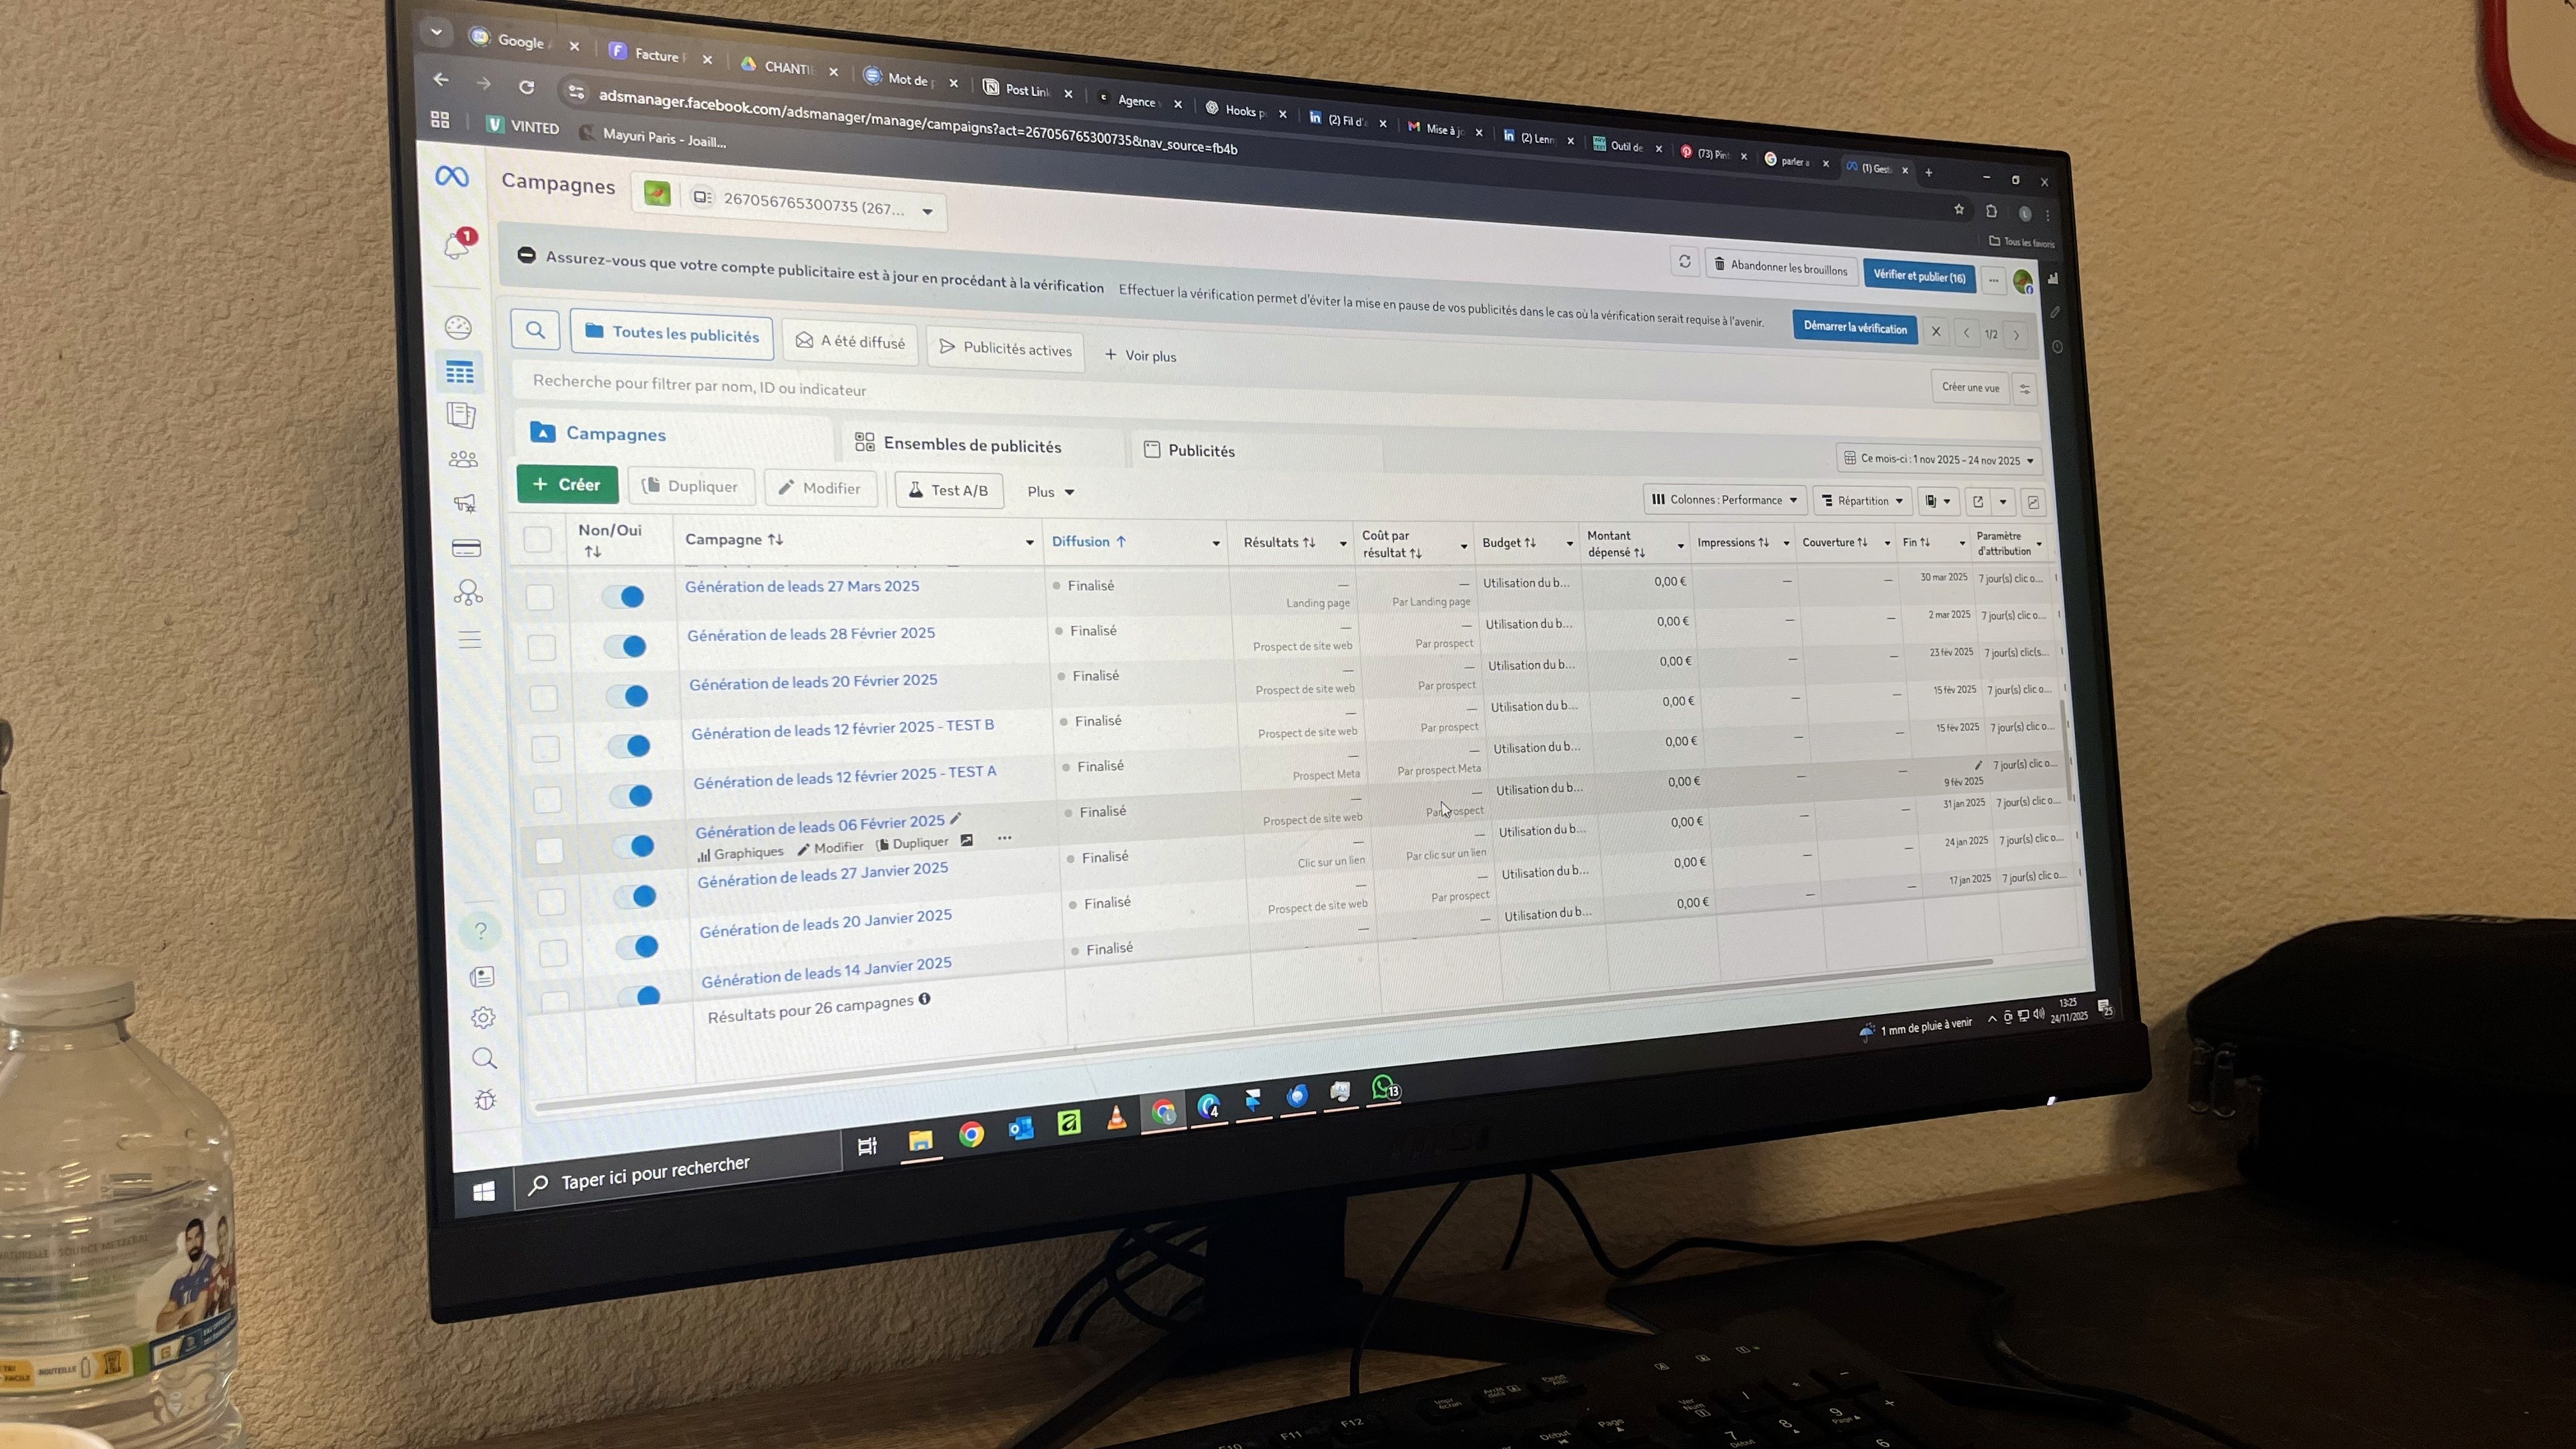Open the notifications bell icon
The height and width of the screenshot is (1449, 2576).
[x=457, y=245]
